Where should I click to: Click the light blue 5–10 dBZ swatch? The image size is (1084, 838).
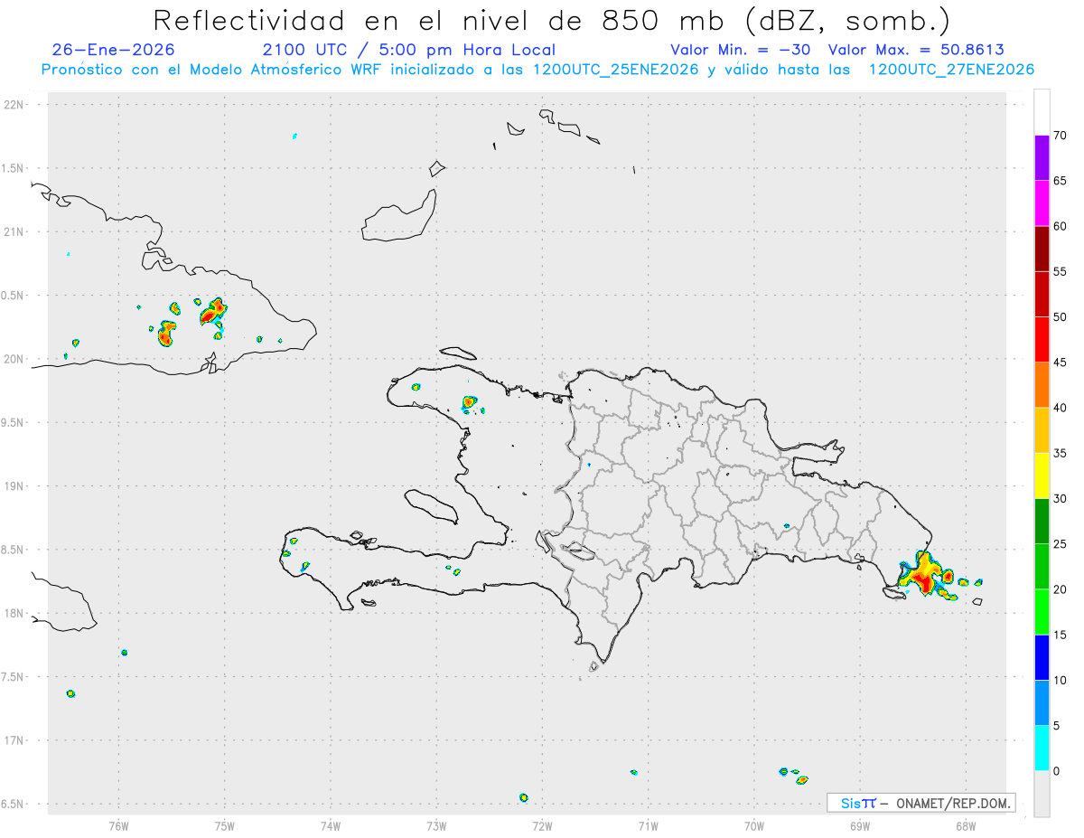[x=1042, y=703]
